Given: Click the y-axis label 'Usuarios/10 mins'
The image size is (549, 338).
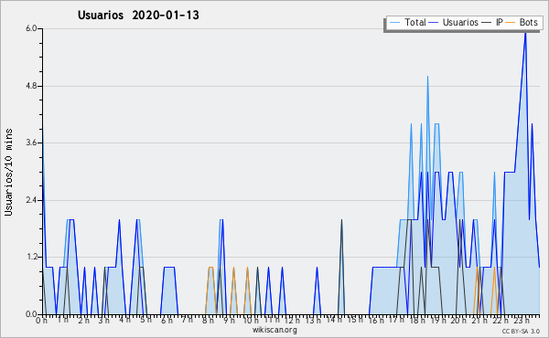Looking at the screenshot, I should (x=8, y=172).
